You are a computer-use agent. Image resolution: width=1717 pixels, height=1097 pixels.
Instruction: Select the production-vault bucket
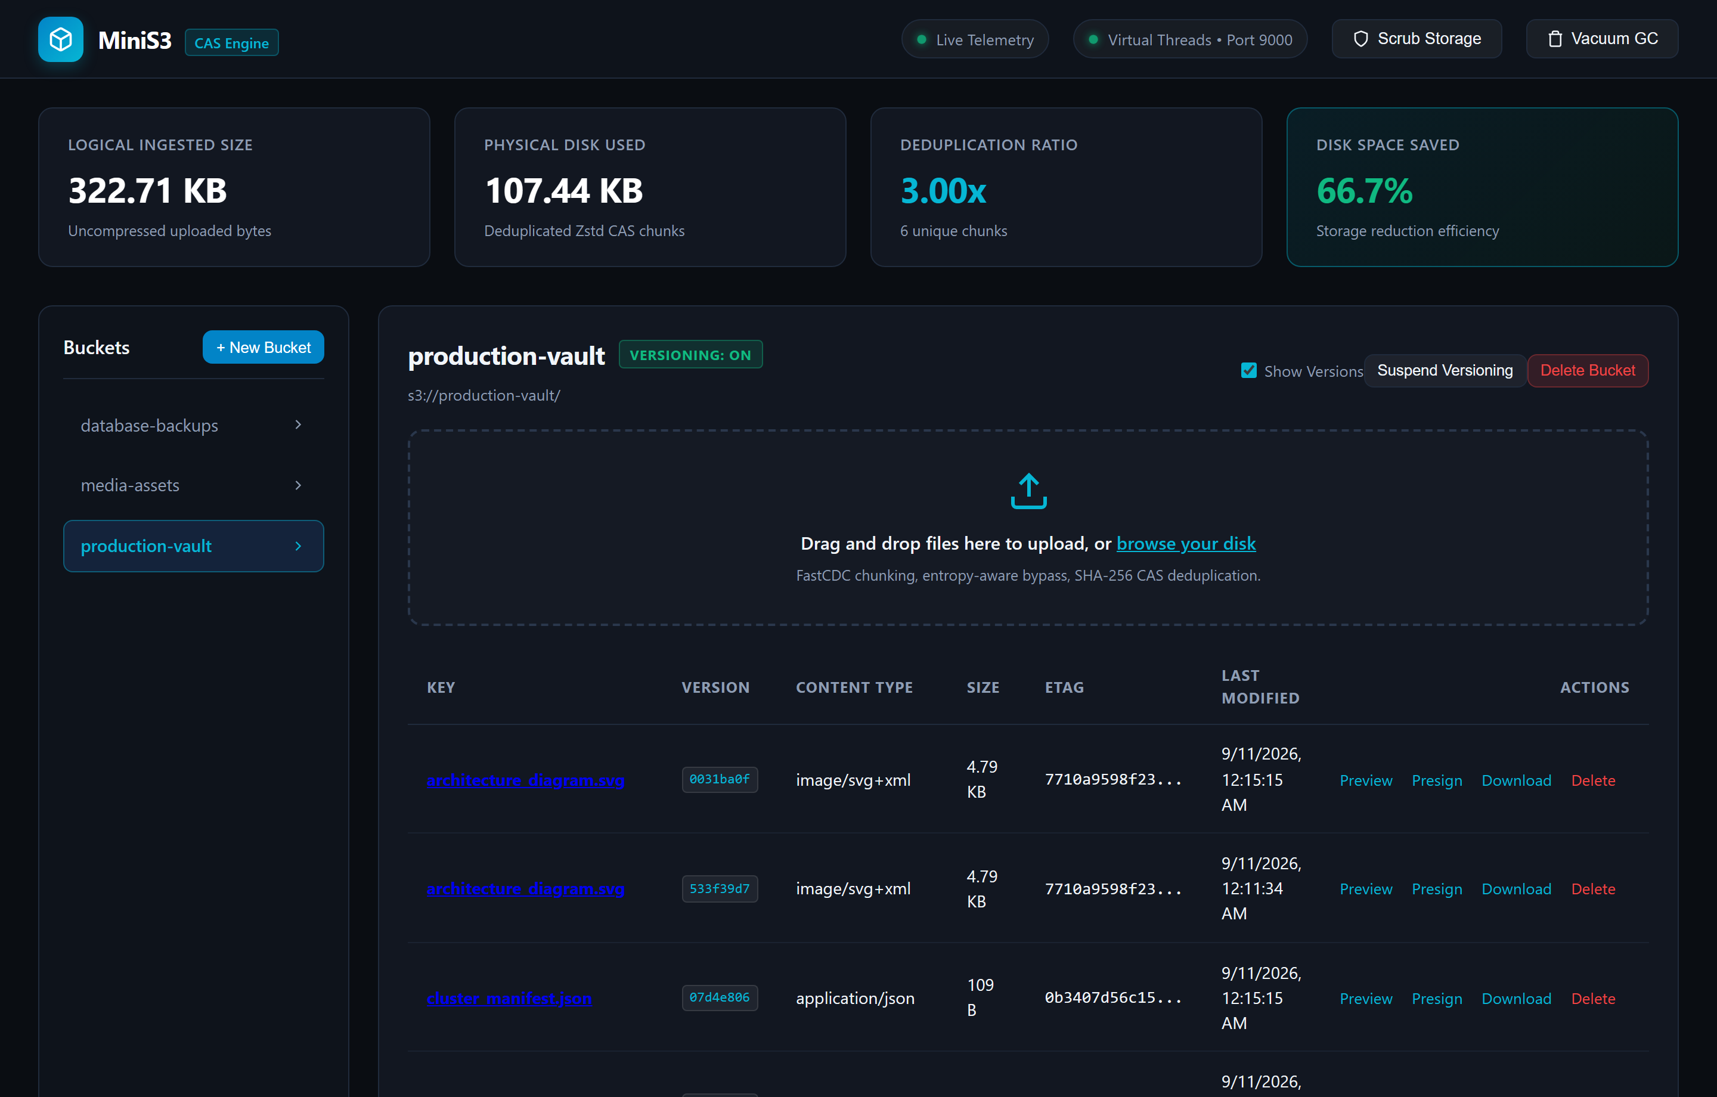tap(193, 546)
